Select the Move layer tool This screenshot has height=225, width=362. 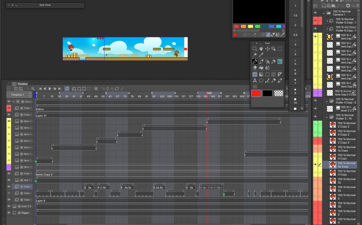click(267, 48)
